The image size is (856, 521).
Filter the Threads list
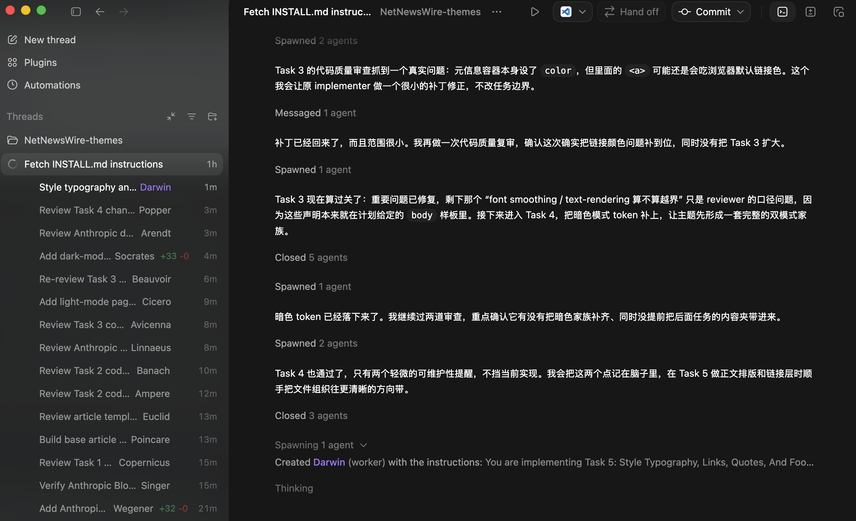tap(192, 116)
